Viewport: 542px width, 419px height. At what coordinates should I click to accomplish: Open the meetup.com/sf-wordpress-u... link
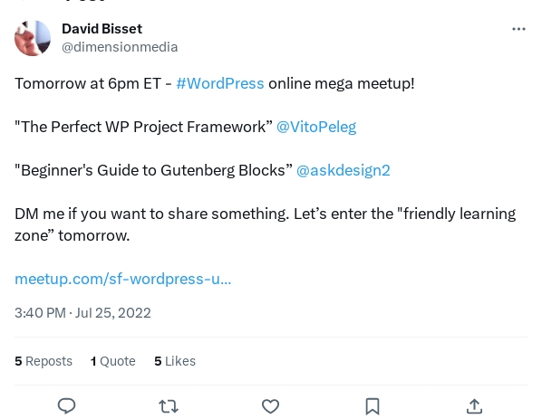[122, 279]
